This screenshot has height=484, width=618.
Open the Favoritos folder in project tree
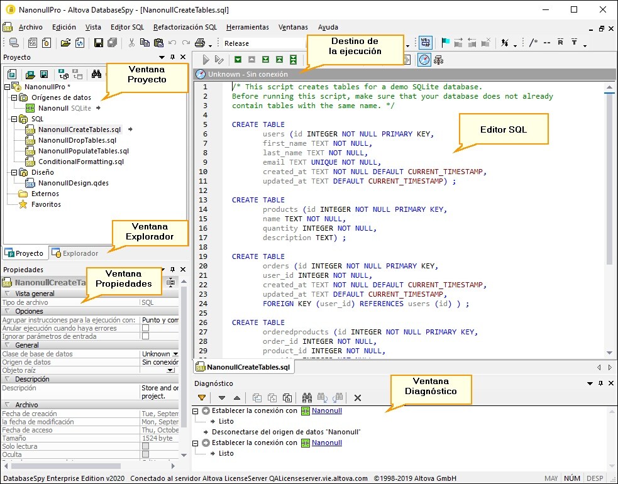click(46, 204)
